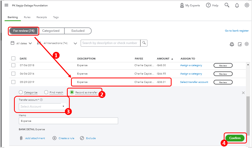Switch to the Categorized tab

pos(51,31)
